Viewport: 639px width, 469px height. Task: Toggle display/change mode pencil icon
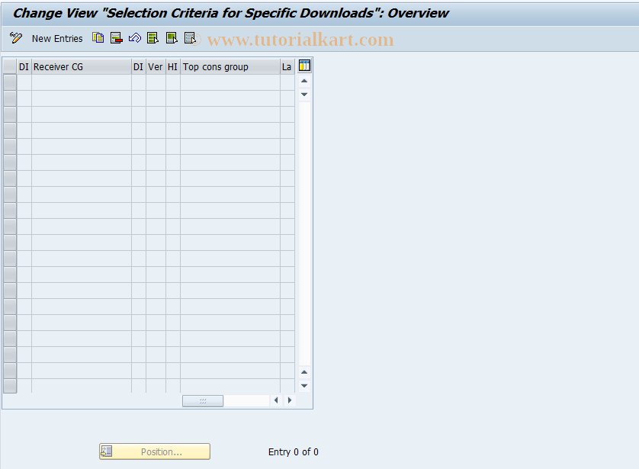(x=16, y=38)
